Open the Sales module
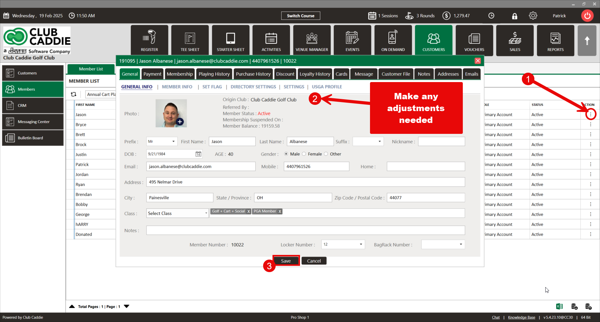 [515, 41]
